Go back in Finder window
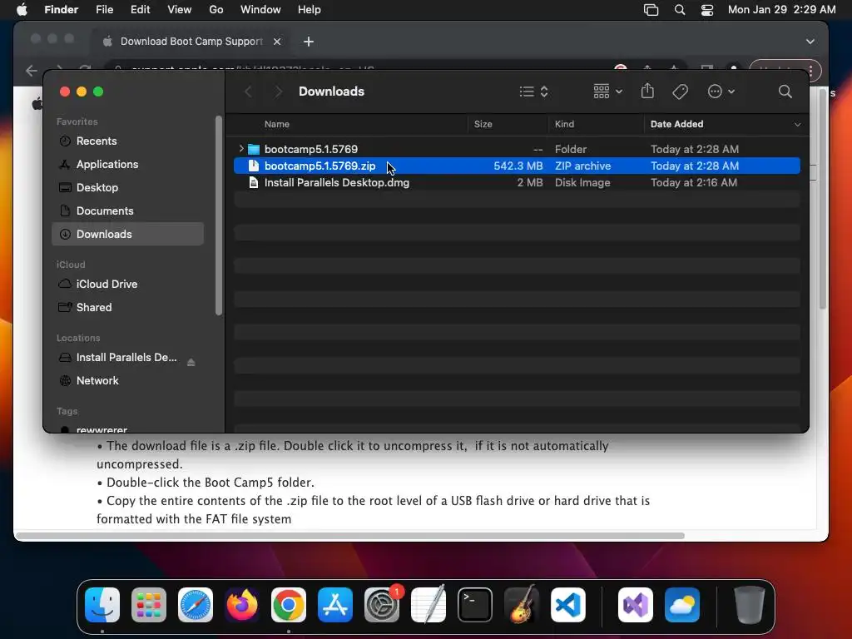The width and height of the screenshot is (852, 639). 248,92
